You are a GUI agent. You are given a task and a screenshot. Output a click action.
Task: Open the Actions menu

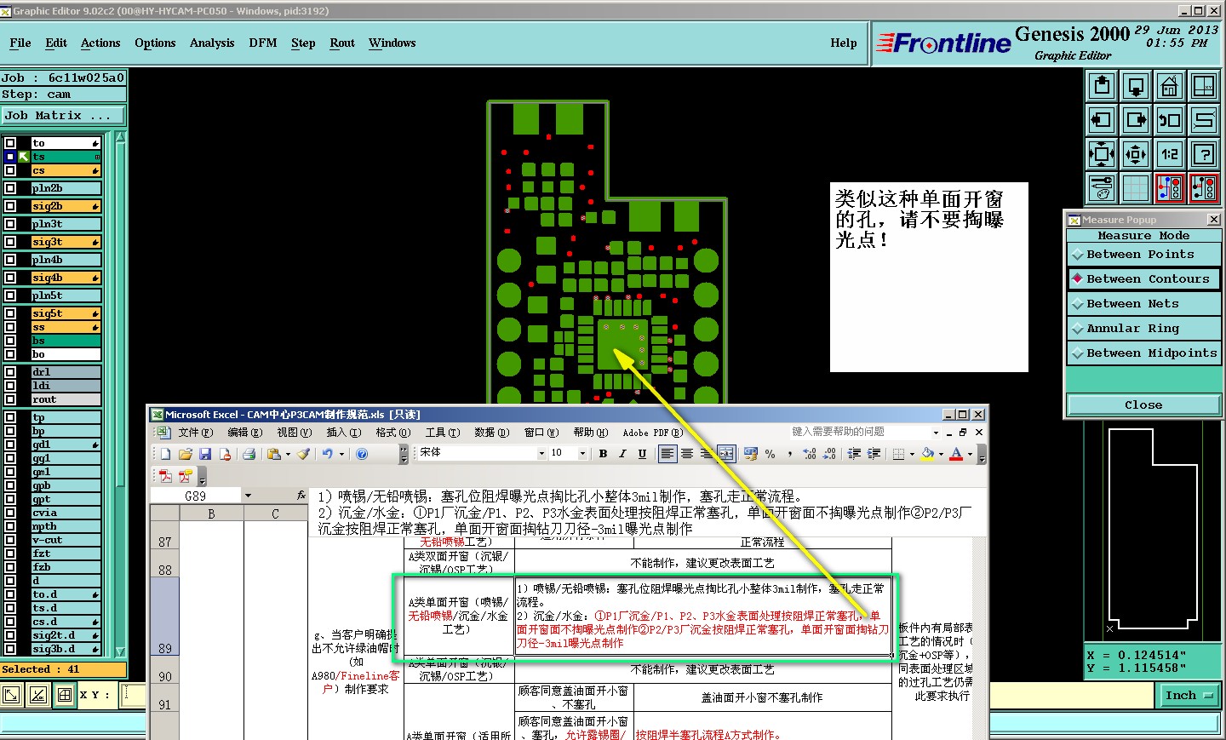[x=100, y=43]
